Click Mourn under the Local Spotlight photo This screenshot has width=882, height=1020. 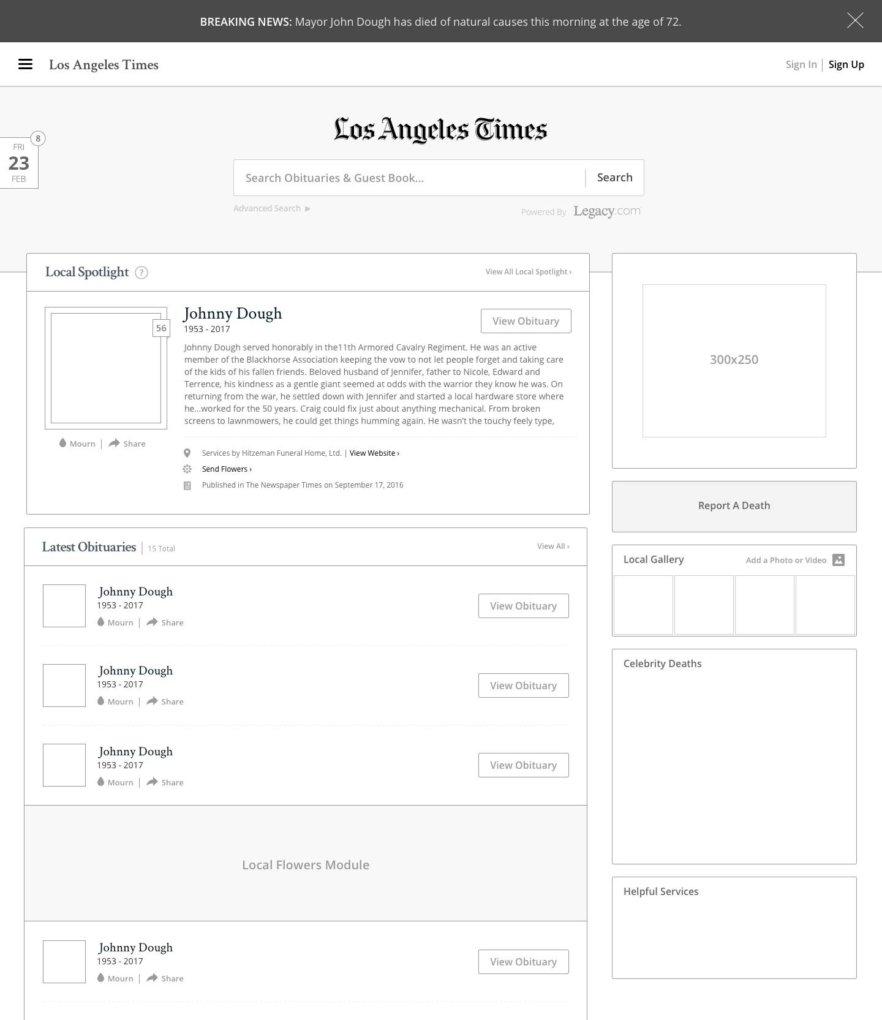[x=77, y=444]
